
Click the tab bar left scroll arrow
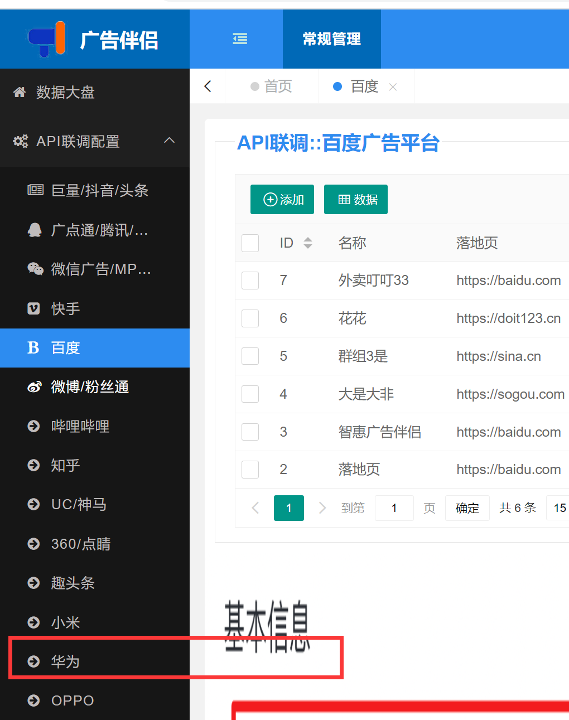click(x=208, y=86)
